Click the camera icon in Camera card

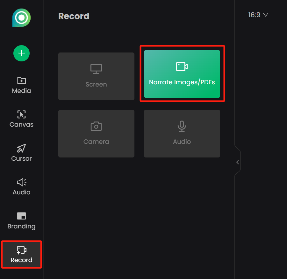tap(96, 126)
